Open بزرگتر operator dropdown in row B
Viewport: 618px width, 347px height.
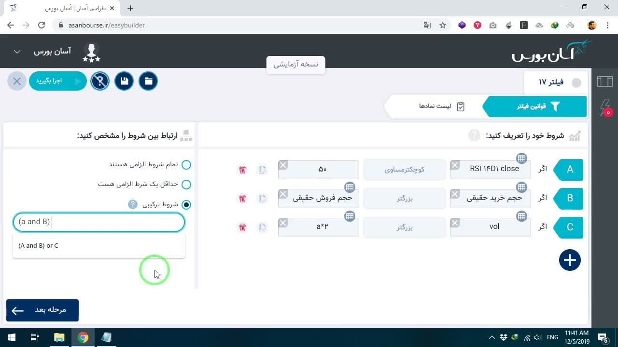[405, 199]
